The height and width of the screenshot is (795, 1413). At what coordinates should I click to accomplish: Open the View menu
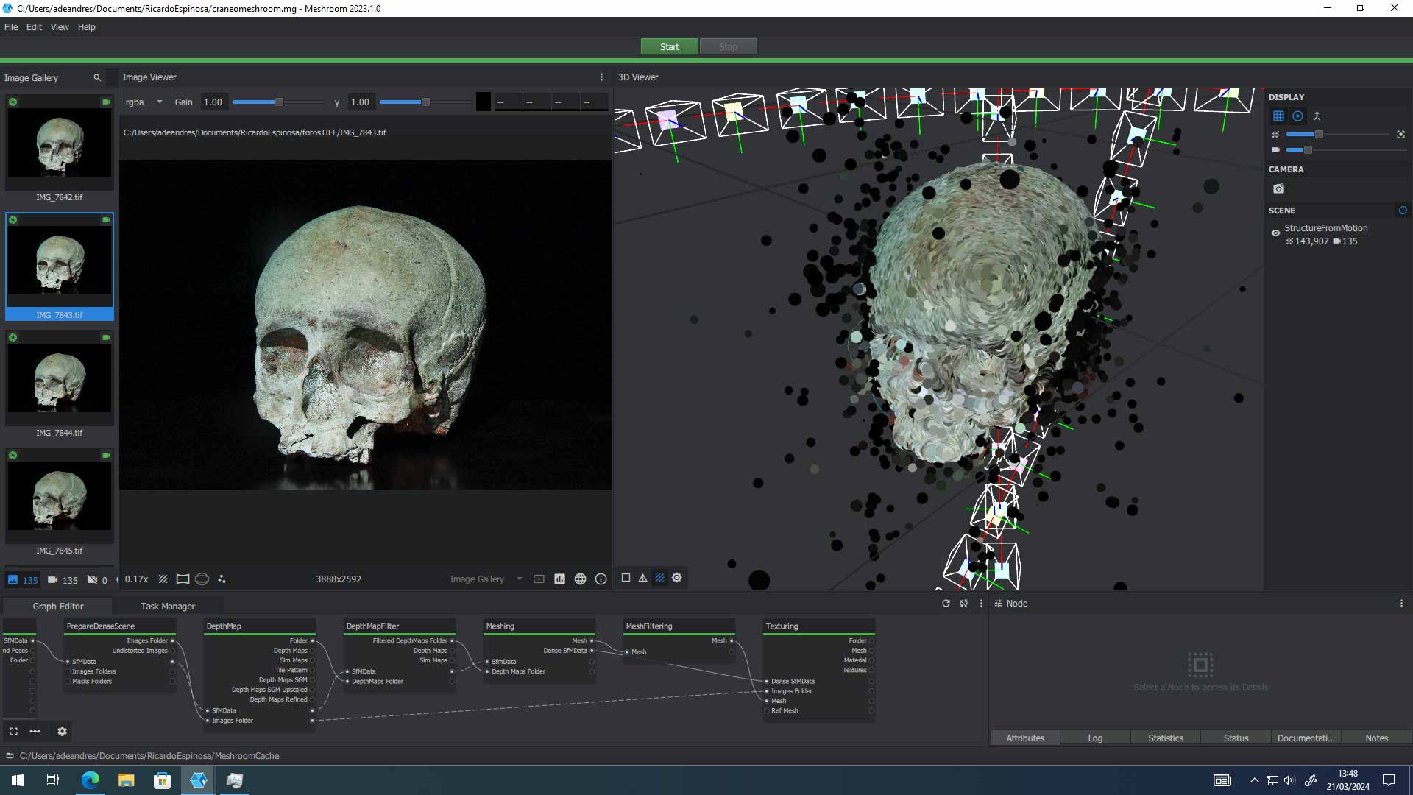60,27
